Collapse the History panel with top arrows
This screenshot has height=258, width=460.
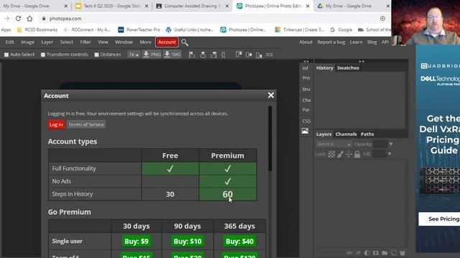[x=362, y=62]
